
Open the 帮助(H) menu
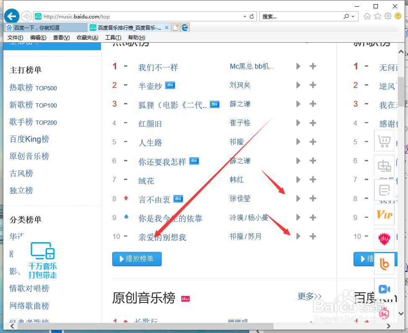coord(137,38)
